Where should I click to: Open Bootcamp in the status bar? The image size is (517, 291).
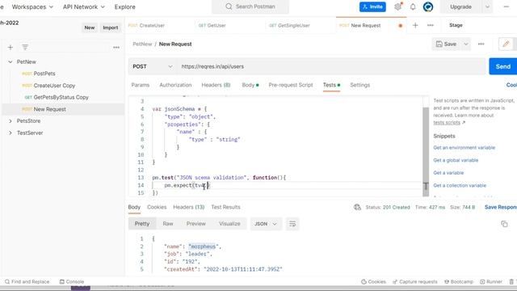click(x=459, y=282)
